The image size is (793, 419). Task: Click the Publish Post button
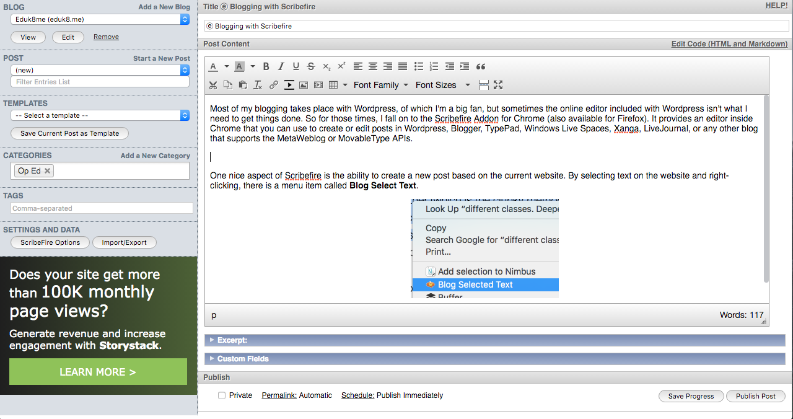[x=756, y=396]
